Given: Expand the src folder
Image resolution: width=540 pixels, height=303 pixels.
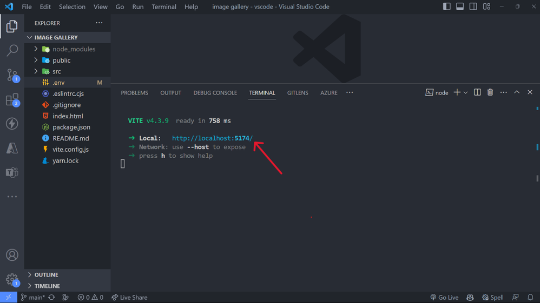Looking at the screenshot, I should click(x=68, y=71).
